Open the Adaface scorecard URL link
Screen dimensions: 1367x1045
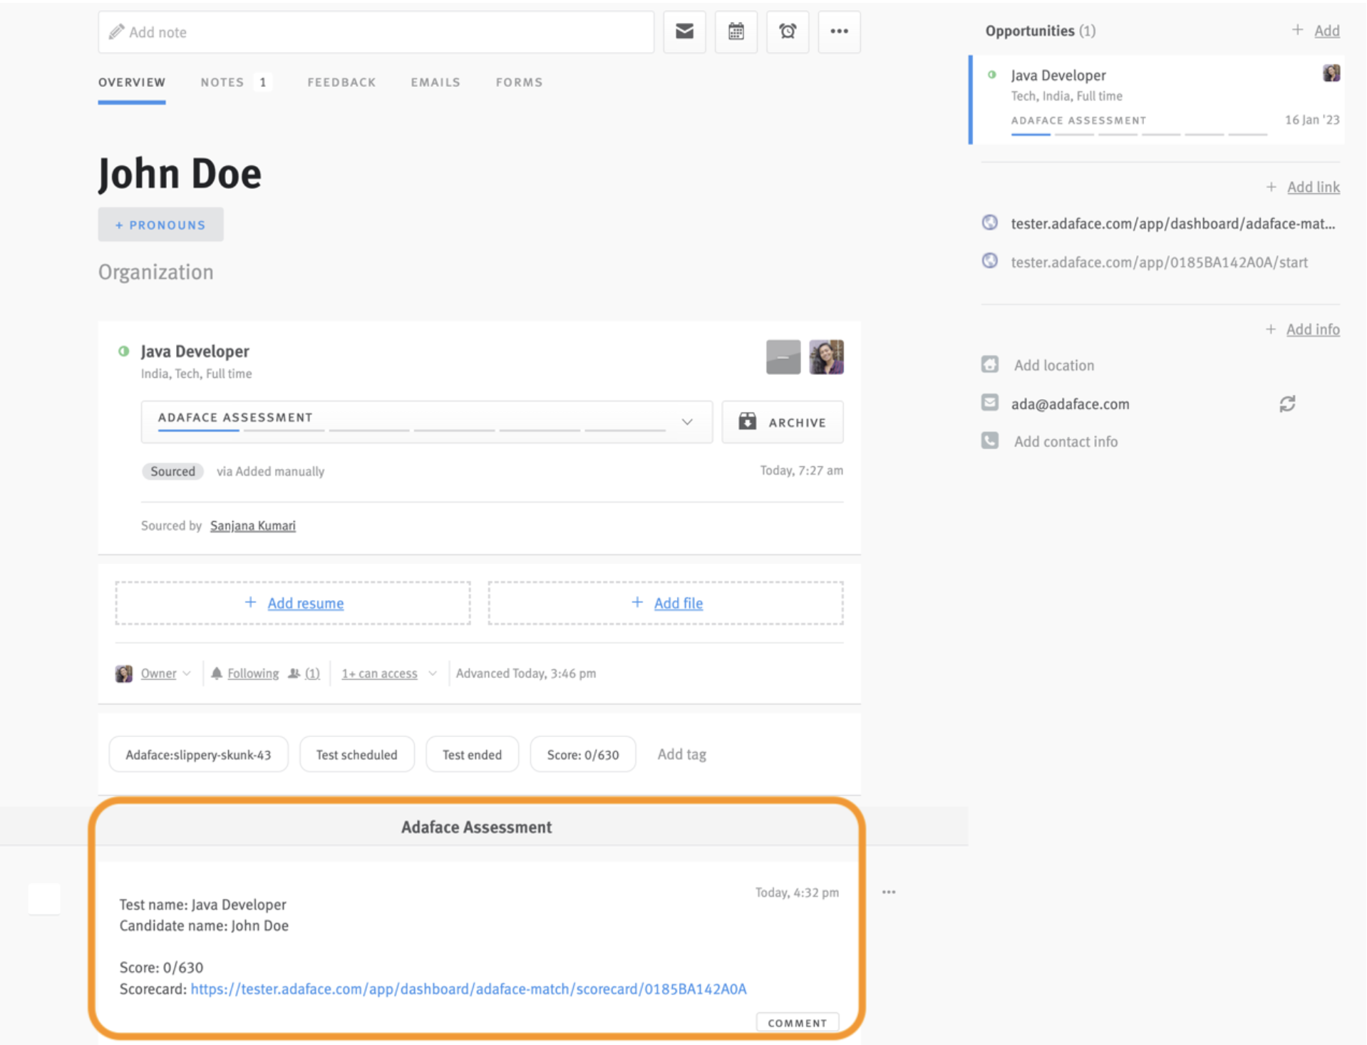coord(468,989)
